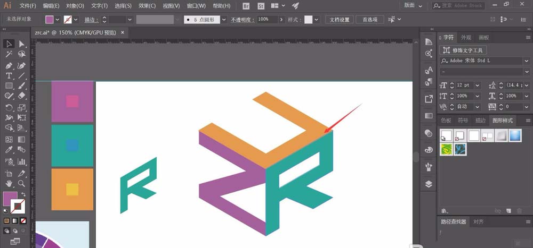Select the Direct Selection tool
Image resolution: width=533 pixels, height=248 pixels.
point(22,44)
